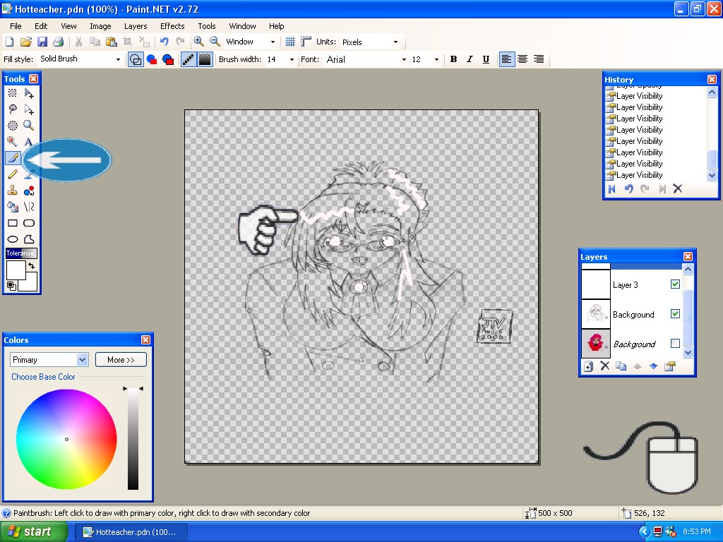723x542 pixels.
Task: Select the Recolor tool
Action: (28, 191)
